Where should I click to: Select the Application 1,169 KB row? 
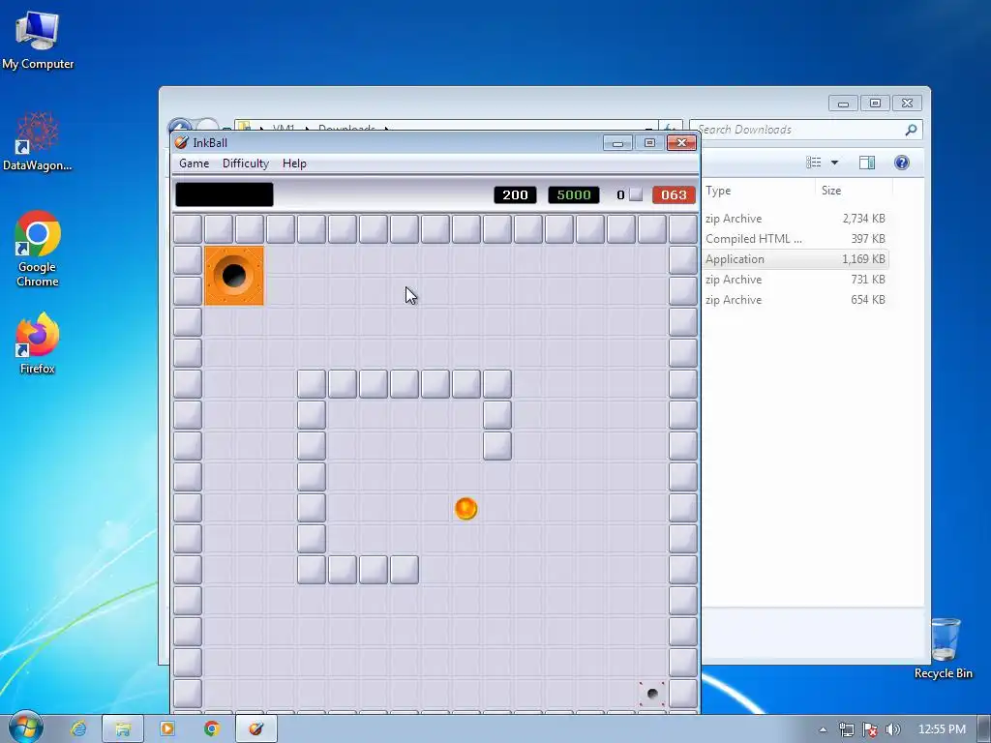point(796,259)
